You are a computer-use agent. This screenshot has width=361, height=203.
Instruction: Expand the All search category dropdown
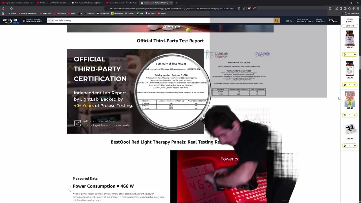tap(50, 20)
